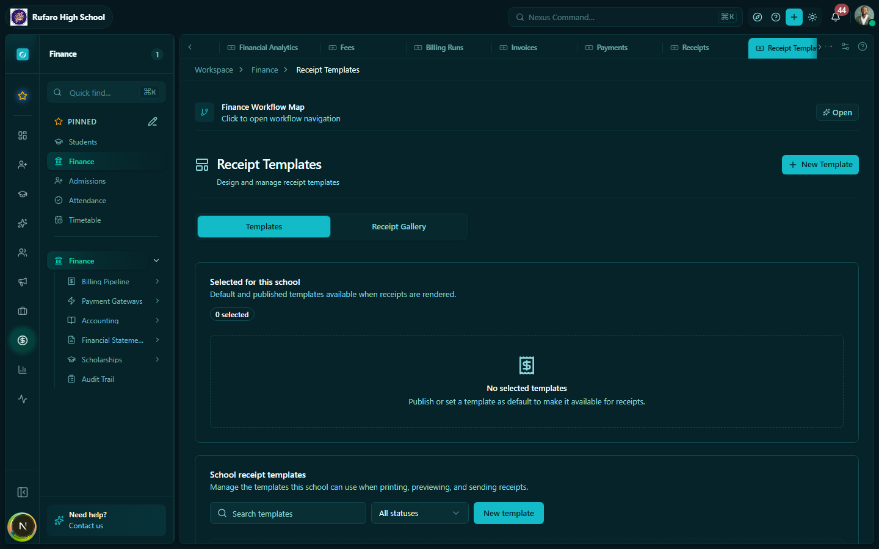Open the graduation cap rail icon
Screen dimensions: 879x549
(x=23, y=194)
